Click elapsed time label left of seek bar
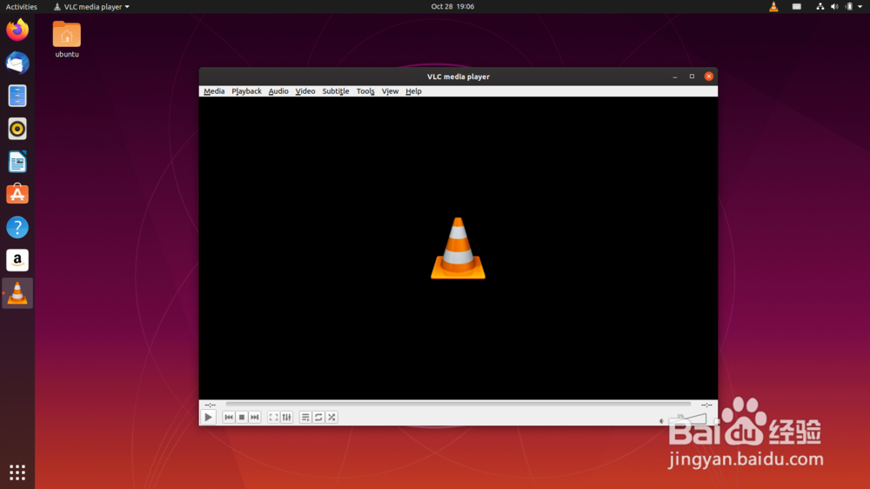The height and width of the screenshot is (489, 870). point(211,405)
